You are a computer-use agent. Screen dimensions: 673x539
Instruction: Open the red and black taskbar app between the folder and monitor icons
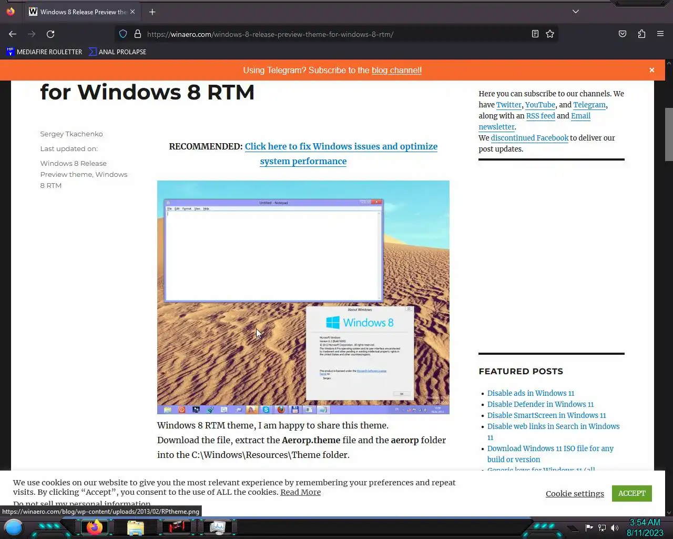coord(177,527)
